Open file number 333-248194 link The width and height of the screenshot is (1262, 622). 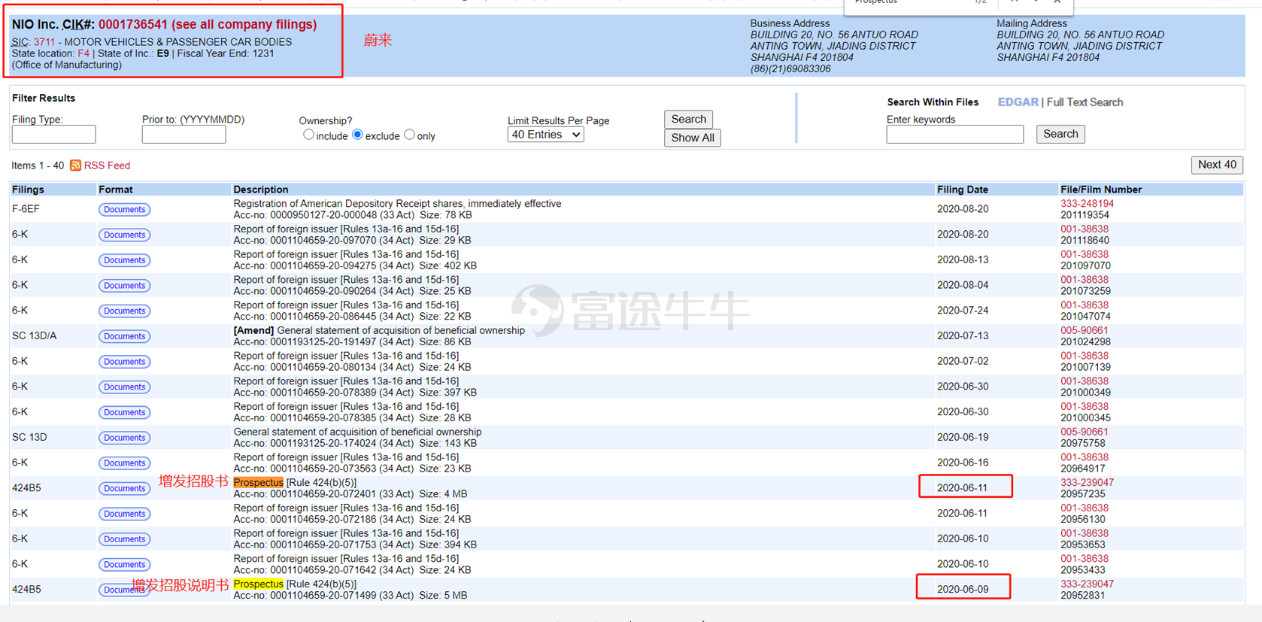tap(1087, 204)
